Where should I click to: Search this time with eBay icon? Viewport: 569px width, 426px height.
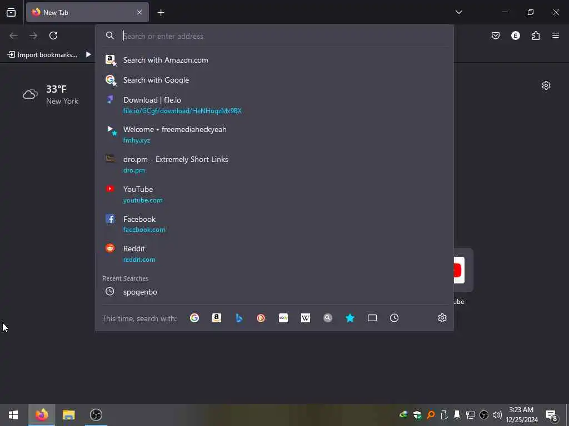283,318
